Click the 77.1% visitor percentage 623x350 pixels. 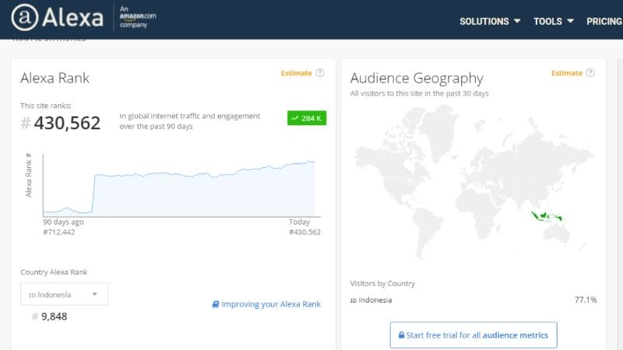(586, 299)
